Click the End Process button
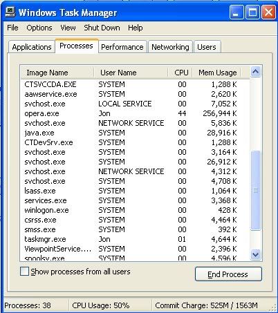Viewport: 278px width, 313px height. point(228,274)
